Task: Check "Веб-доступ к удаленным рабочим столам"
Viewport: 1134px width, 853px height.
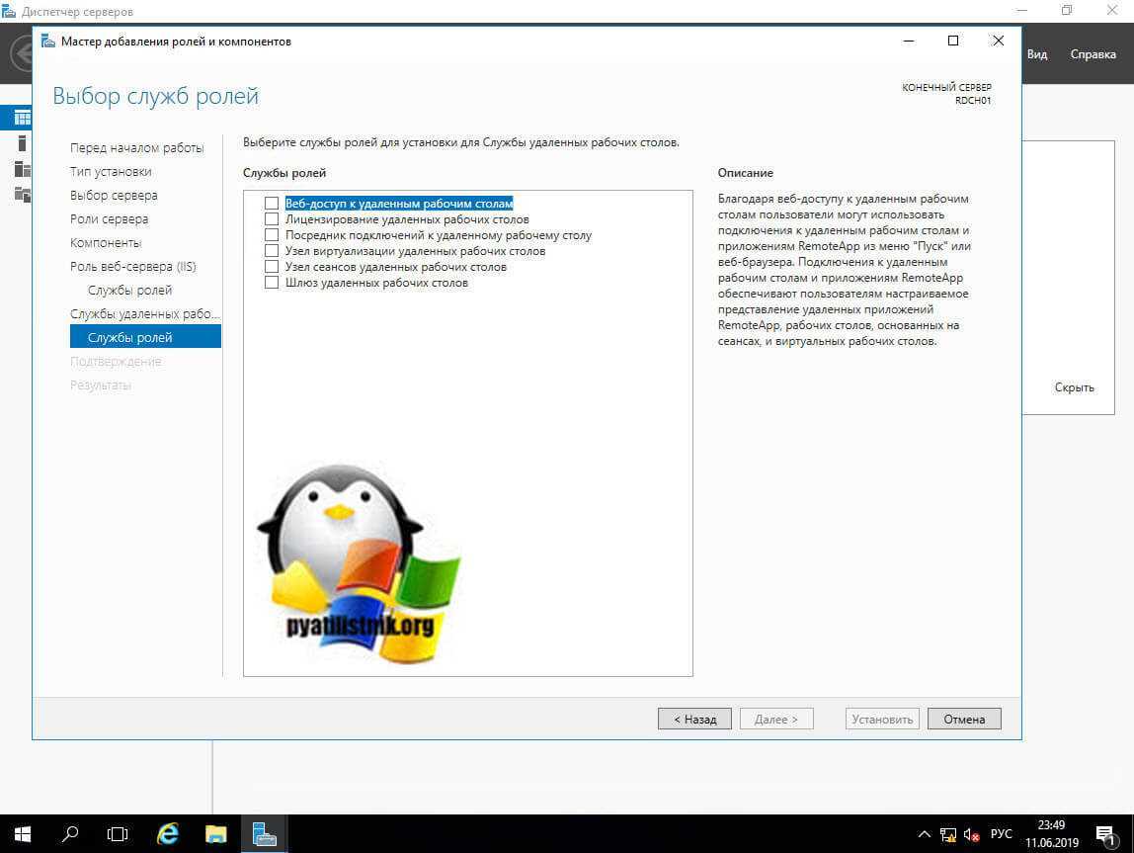Action: [x=272, y=204]
